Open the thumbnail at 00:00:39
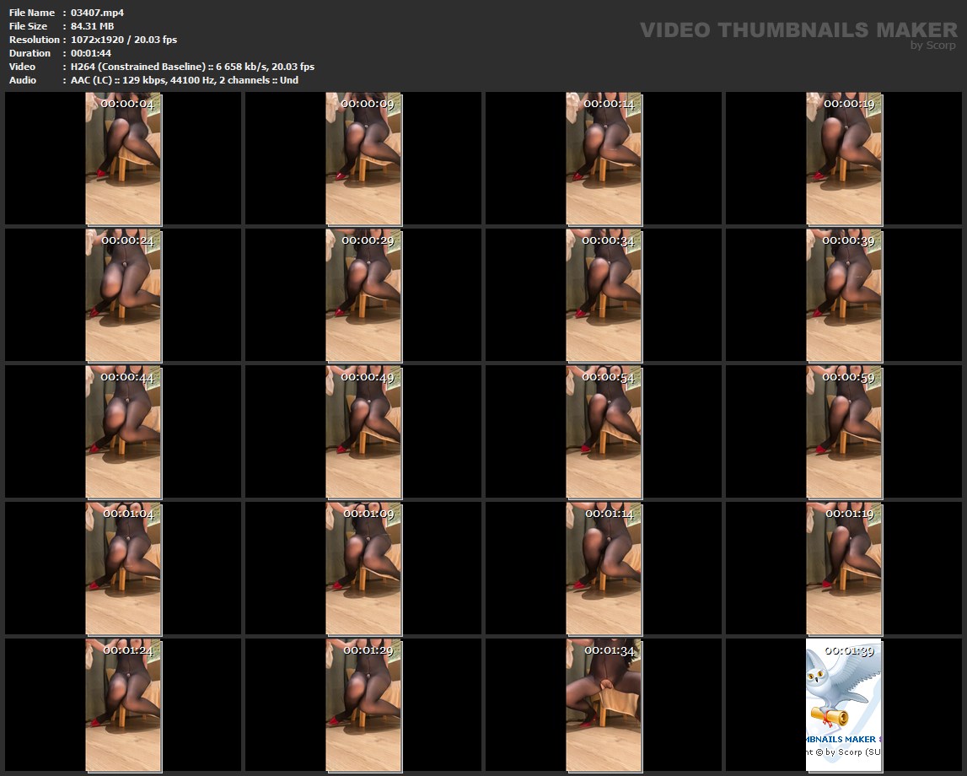 844,295
